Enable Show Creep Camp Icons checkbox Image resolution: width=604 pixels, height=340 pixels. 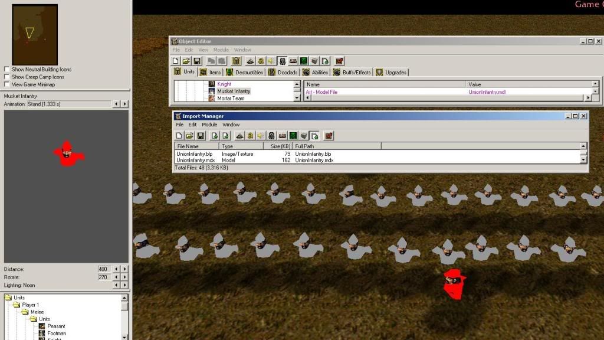click(6, 77)
